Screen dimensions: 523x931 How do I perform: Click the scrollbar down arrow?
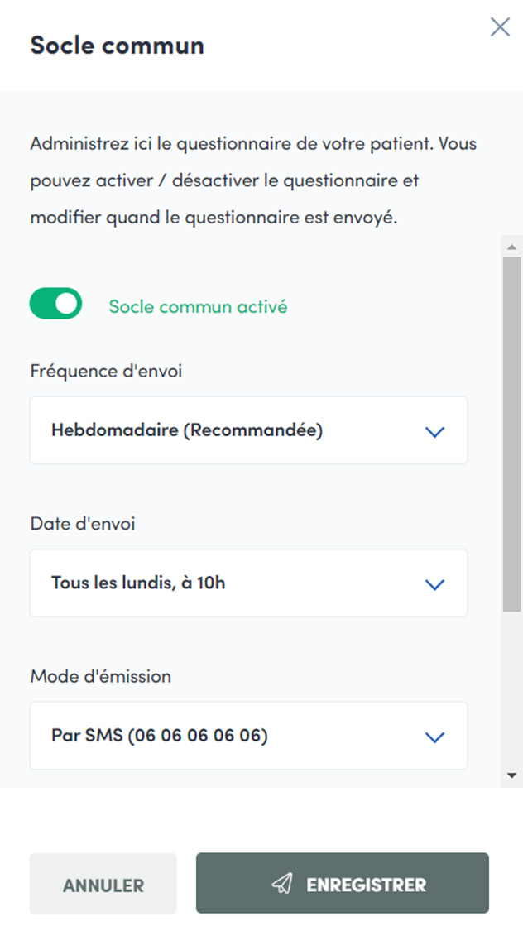(x=511, y=775)
